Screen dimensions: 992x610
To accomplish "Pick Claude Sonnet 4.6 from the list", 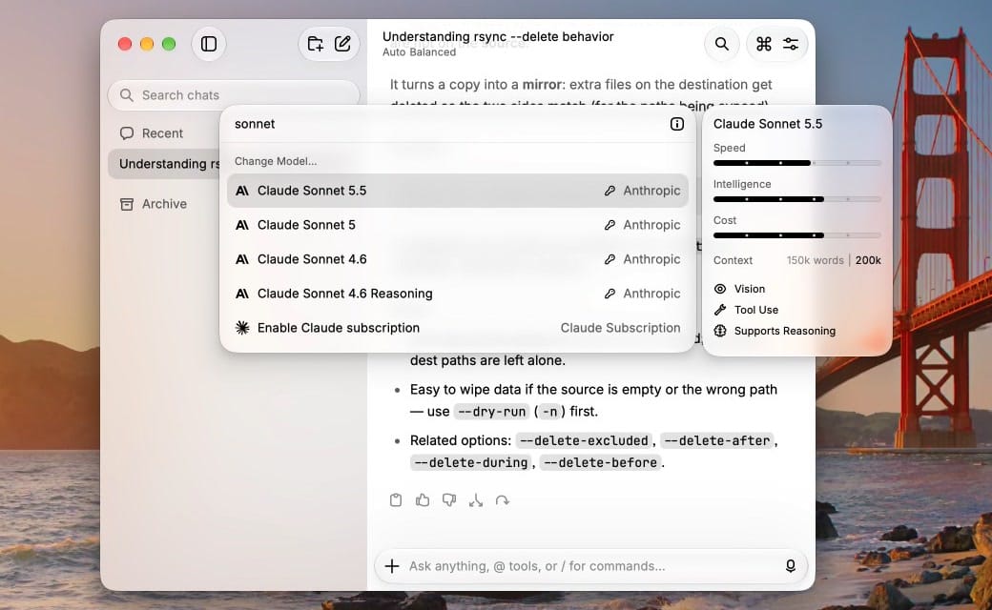I will pyautogui.click(x=458, y=259).
